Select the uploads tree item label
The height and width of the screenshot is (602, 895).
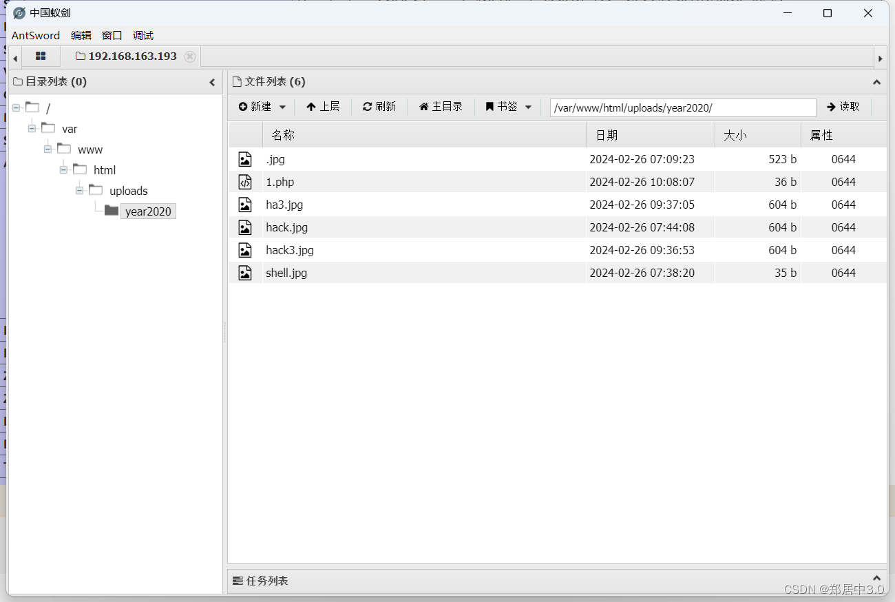pyautogui.click(x=129, y=191)
